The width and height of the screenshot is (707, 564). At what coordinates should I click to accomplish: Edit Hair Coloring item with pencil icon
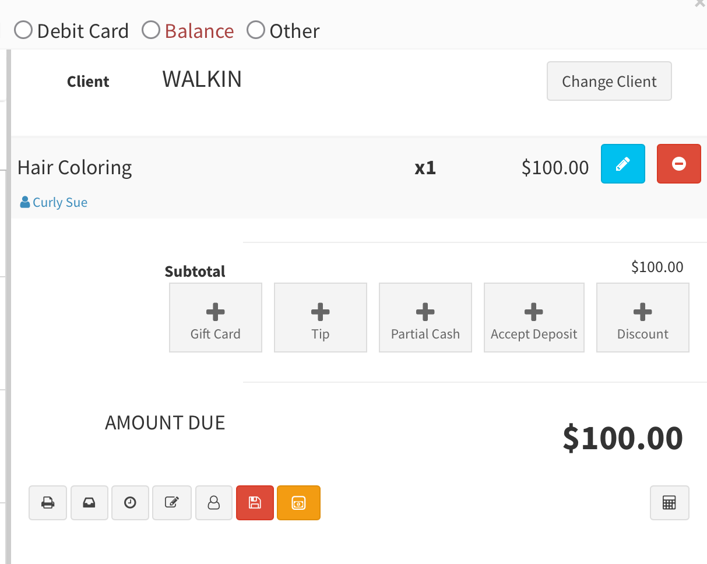pyautogui.click(x=622, y=164)
